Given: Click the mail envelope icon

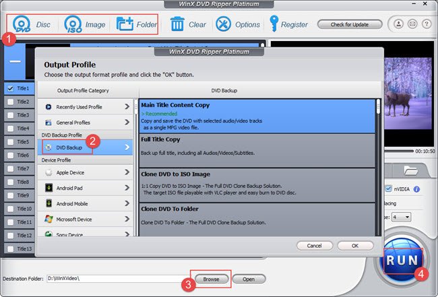Looking at the screenshot, I should coord(412,24).
